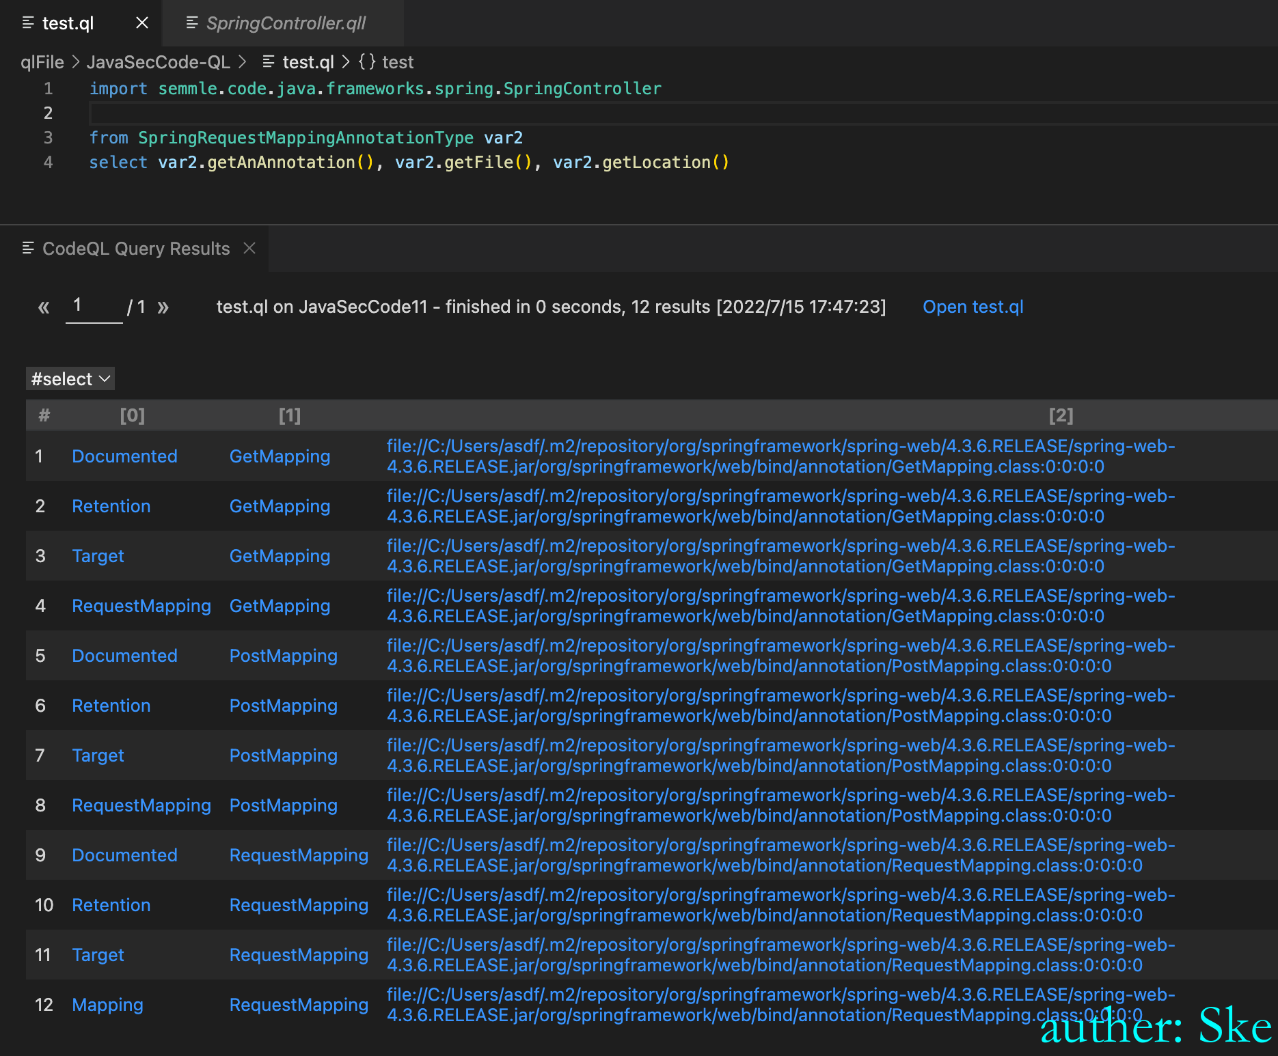This screenshot has width=1278, height=1056.
Task: Open RequestMapping file link in row 10
Action: (299, 905)
